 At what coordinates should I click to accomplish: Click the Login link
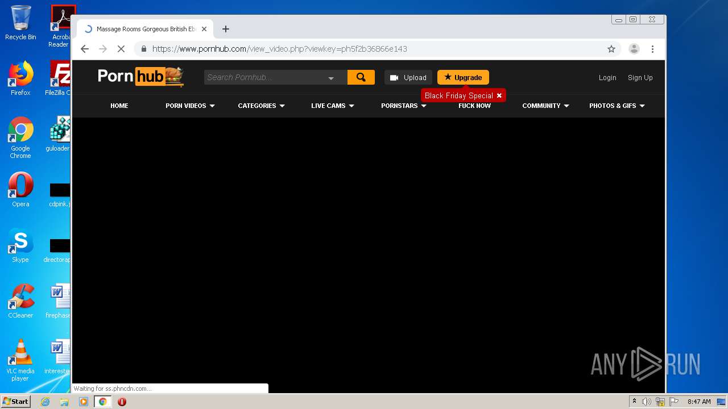(607, 78)
